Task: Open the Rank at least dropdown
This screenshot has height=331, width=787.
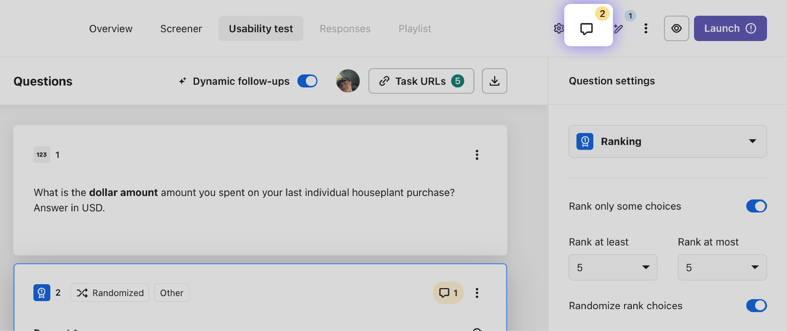Action: [x=613, y=267]
